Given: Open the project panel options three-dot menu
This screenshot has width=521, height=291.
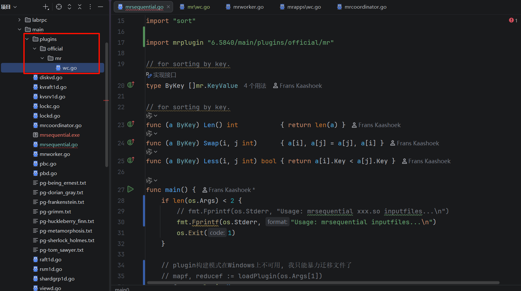Looking at the screenshot, I should coord(90,7).
